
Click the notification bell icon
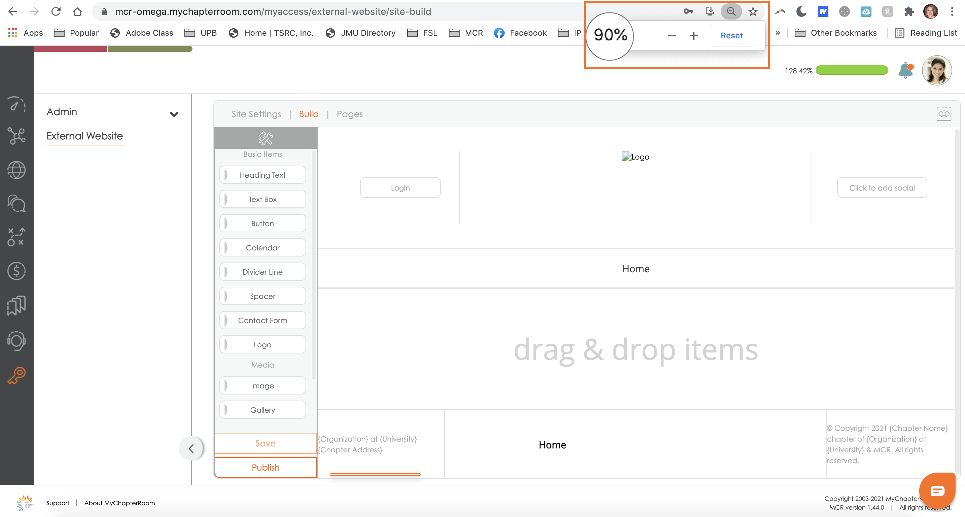coord(906,70)
